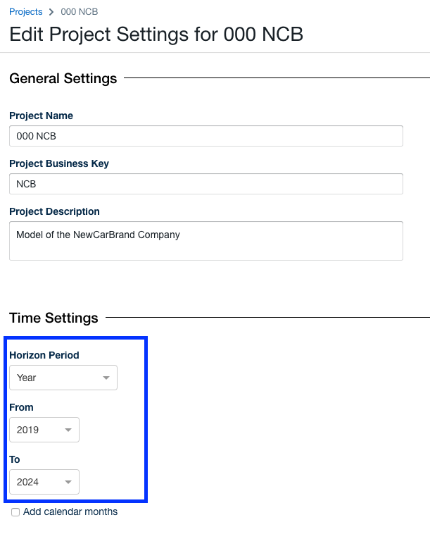Click the Add calendar months label text
Image resolution: width=430 pixels, height=534 pixels.
[x=70, y=512]
